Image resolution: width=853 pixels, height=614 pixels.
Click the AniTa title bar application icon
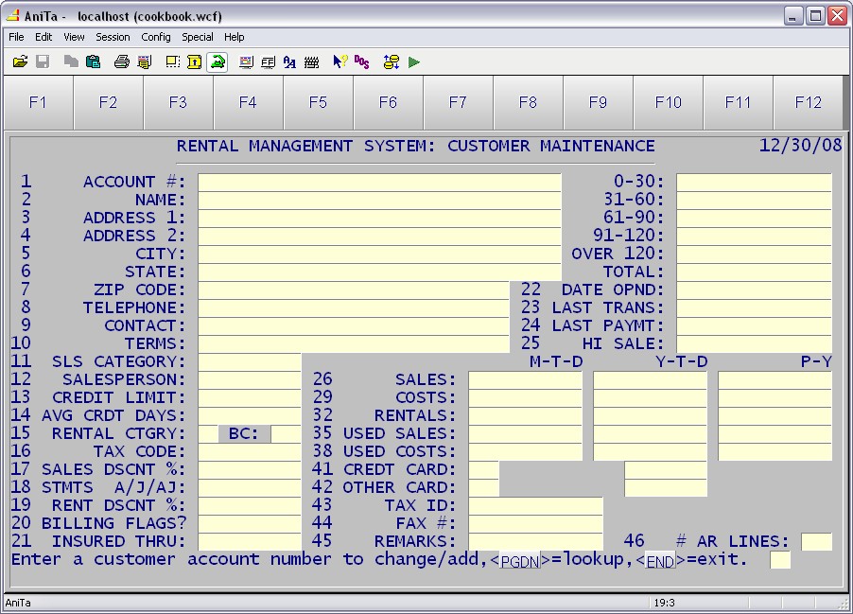tap(12, 15)
